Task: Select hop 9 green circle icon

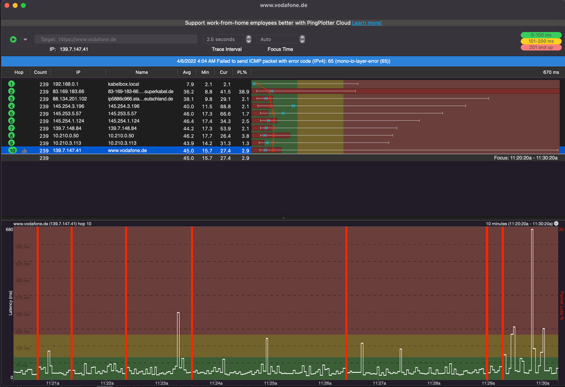Action: click(11, 143)
